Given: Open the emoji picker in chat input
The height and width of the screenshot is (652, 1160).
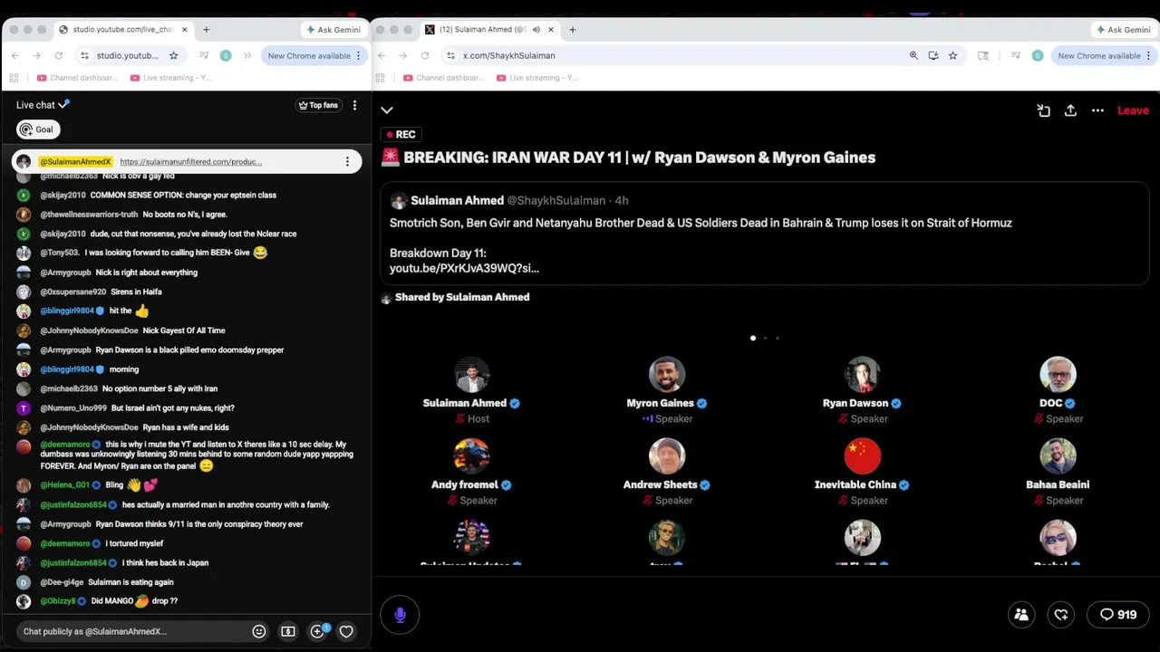Looking at the screenshot, I should [x=259, y=631].
